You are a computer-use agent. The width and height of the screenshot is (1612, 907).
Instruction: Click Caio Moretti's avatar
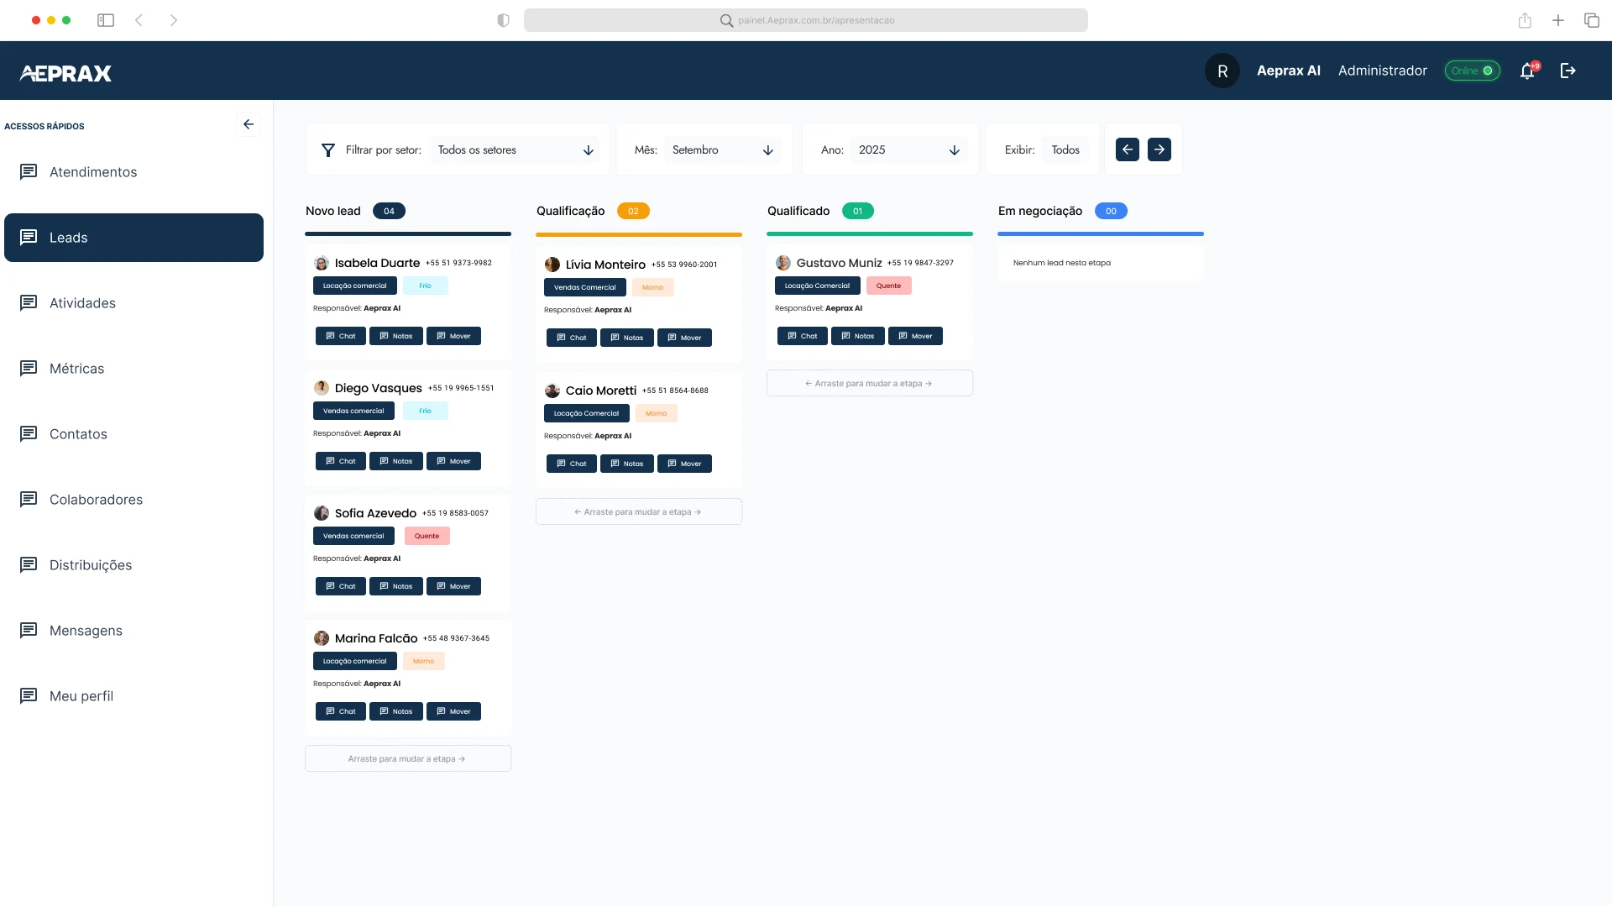tap(552, 391)
